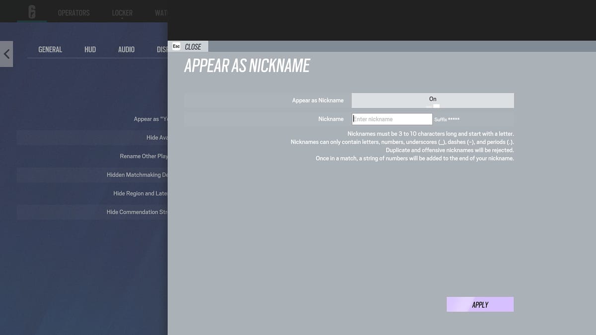Open the LOCKER tab
This screenshot has width=596, height=335.
[x=122, y=12]
